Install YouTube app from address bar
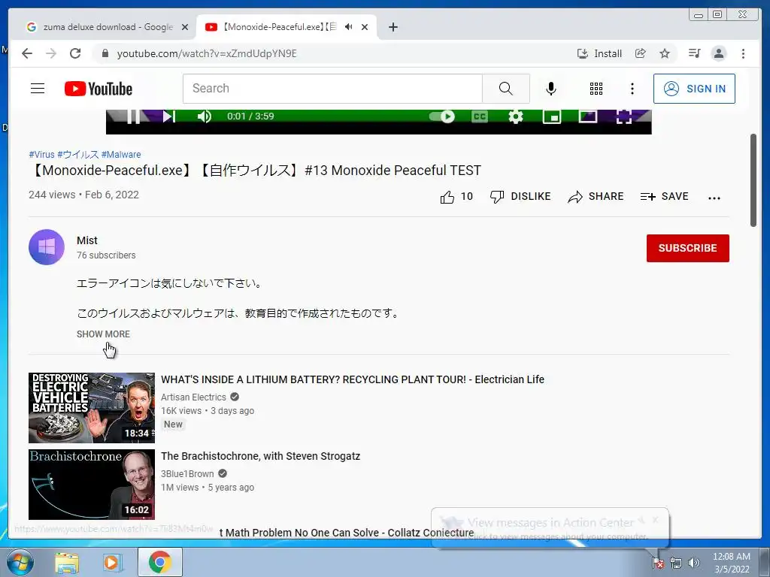The image size is (770, 577). (x=599, y=53)
